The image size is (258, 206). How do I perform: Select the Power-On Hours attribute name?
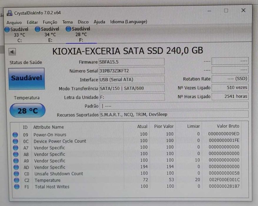pyautogui.click(x=50, y=135)
